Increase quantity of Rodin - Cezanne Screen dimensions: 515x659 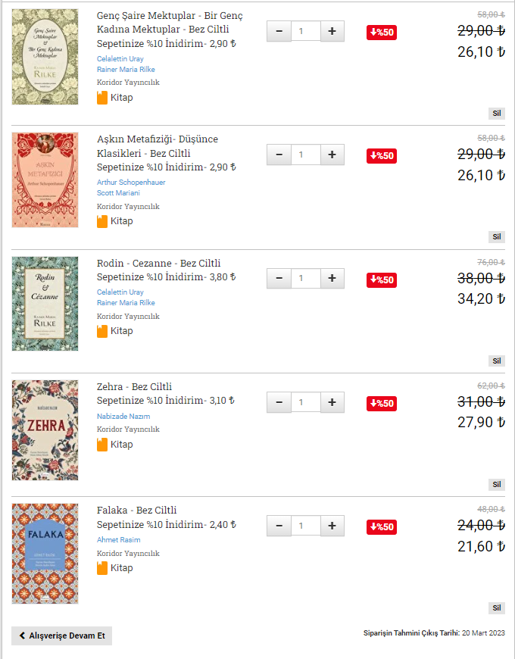(x=332, y=279)
